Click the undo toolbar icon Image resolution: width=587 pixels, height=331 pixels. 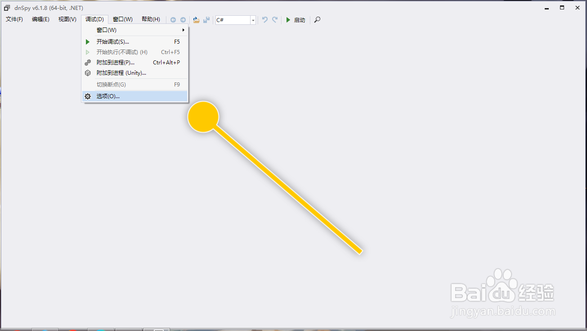click(x=265, y=20)
